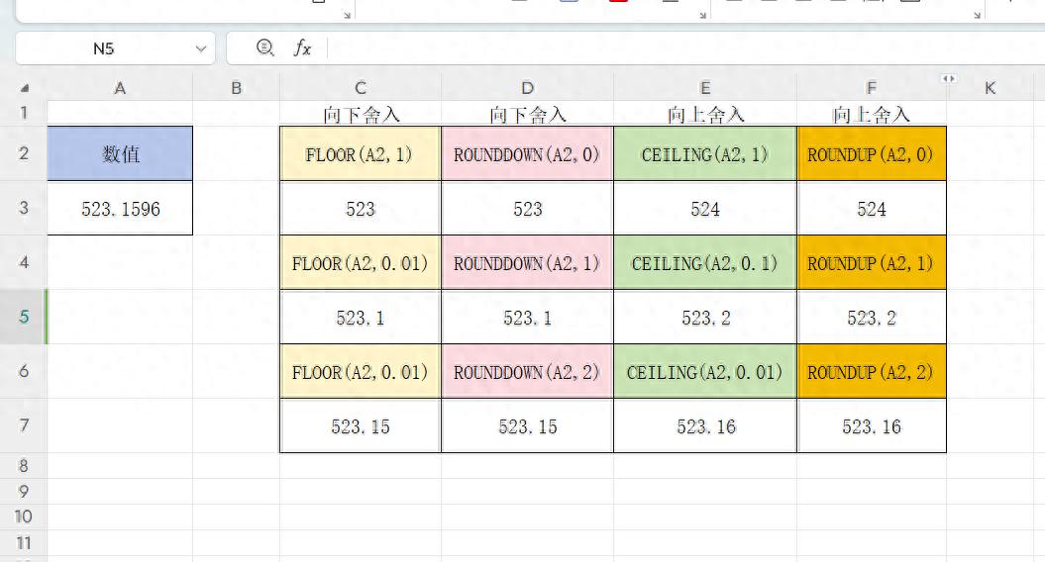This screenshot has width=1045, height=562.
Task: Select the CEILING(A2,1) cell
Action: (x=705, y=153)
